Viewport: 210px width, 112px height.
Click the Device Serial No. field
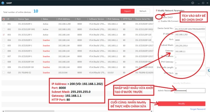190,29
